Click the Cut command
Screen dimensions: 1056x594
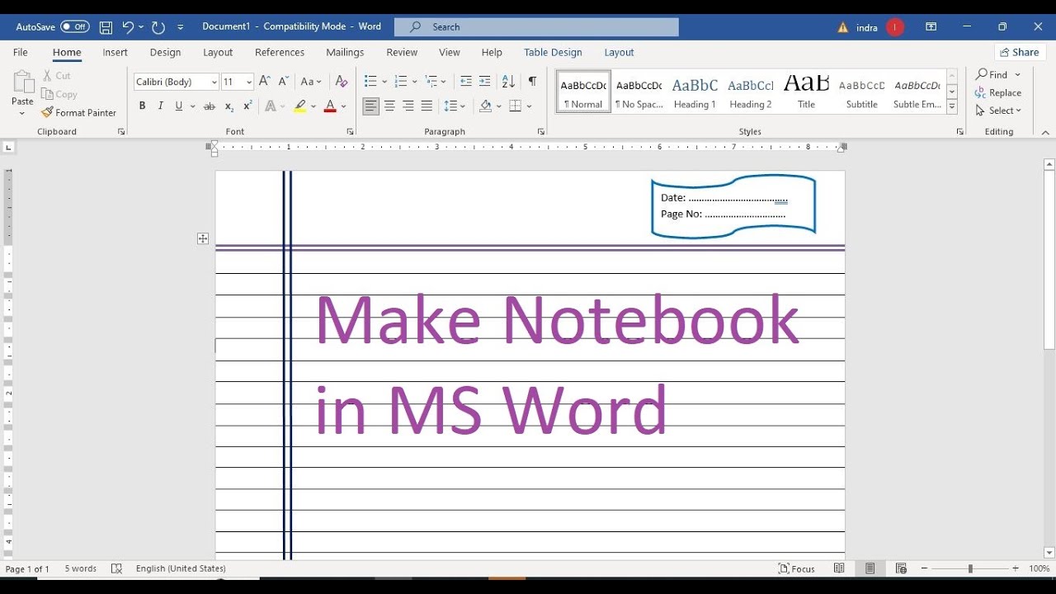coord(57,75)
